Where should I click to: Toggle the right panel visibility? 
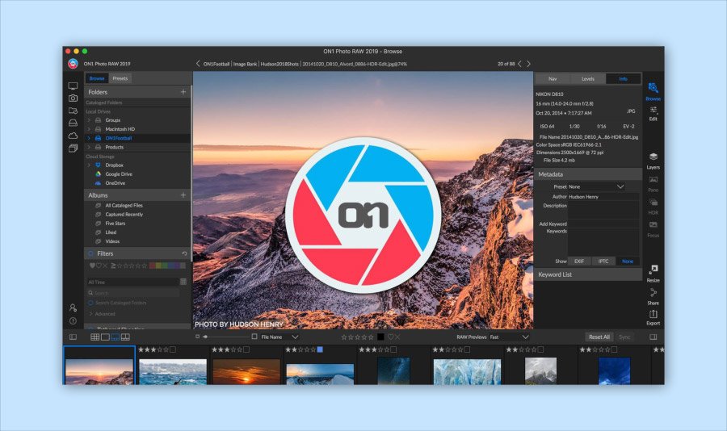click(x=653, y=337)
